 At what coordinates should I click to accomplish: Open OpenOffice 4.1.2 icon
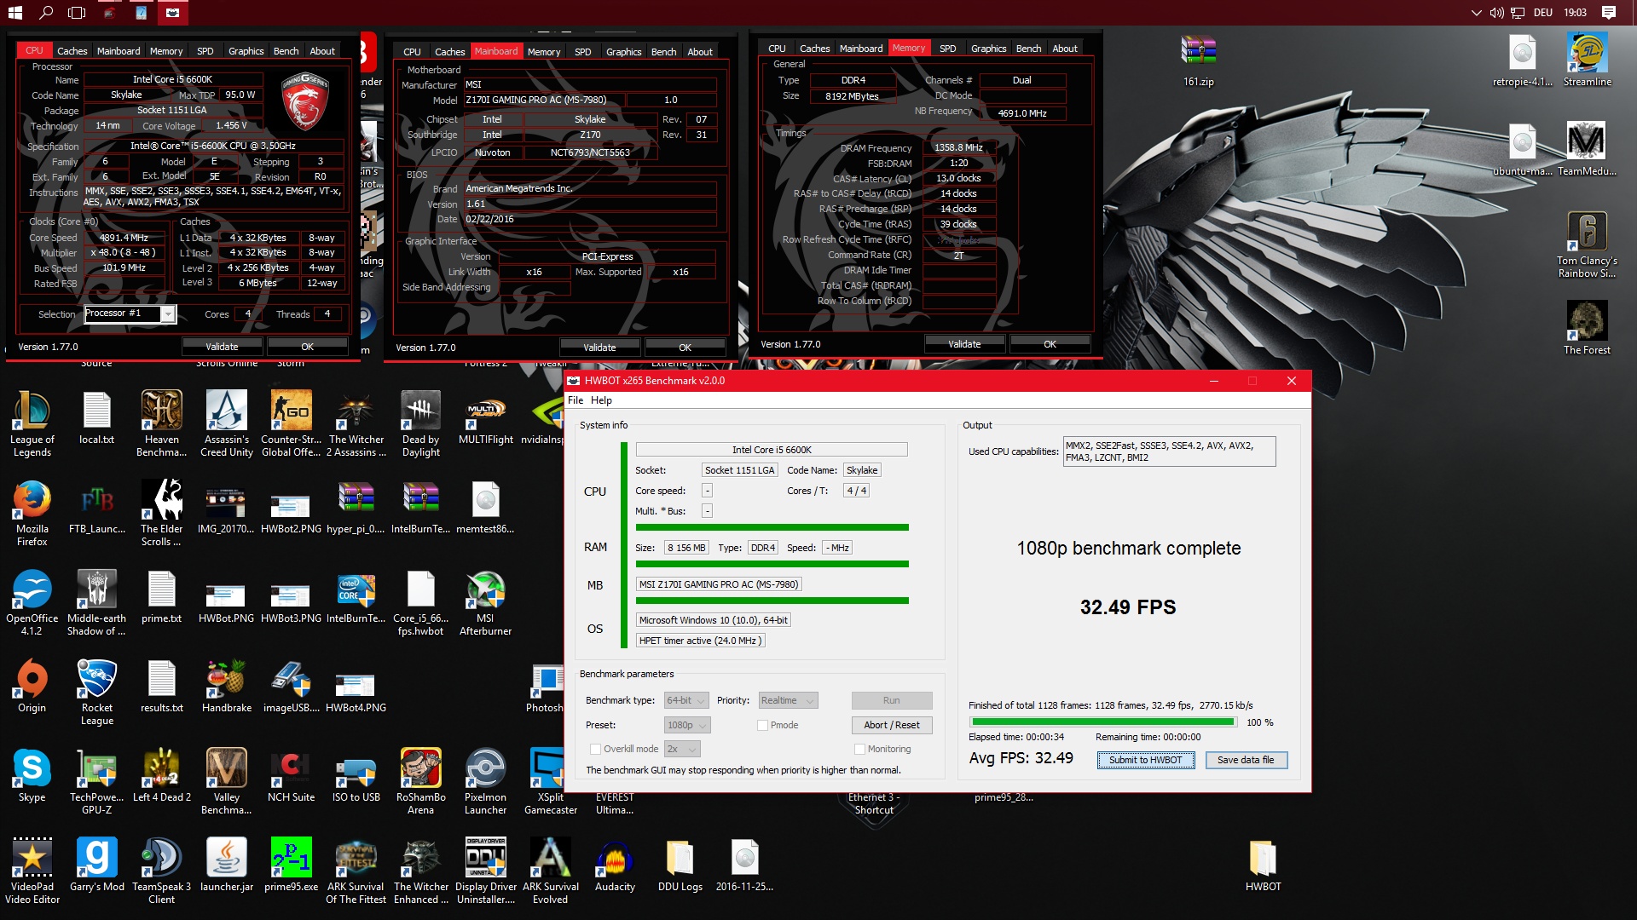[x=32, y=602]
